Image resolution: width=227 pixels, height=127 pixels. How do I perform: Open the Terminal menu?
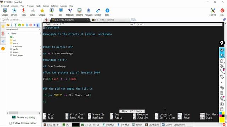[5, 6]
